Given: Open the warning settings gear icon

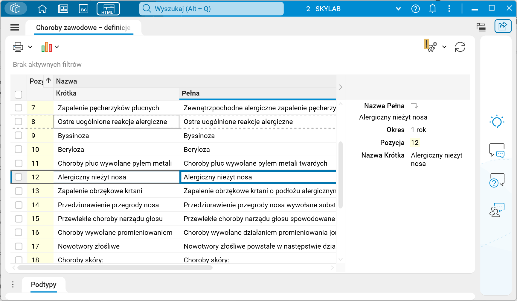Looking at the screenshot, I should (431, 47).
